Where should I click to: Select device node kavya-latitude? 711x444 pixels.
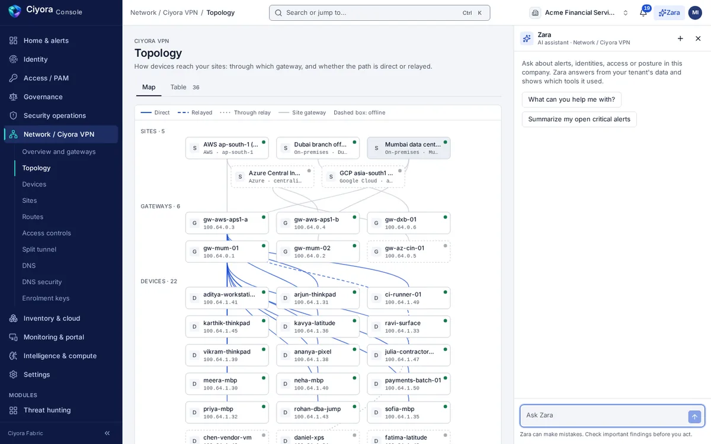click(x=318, y=327)
